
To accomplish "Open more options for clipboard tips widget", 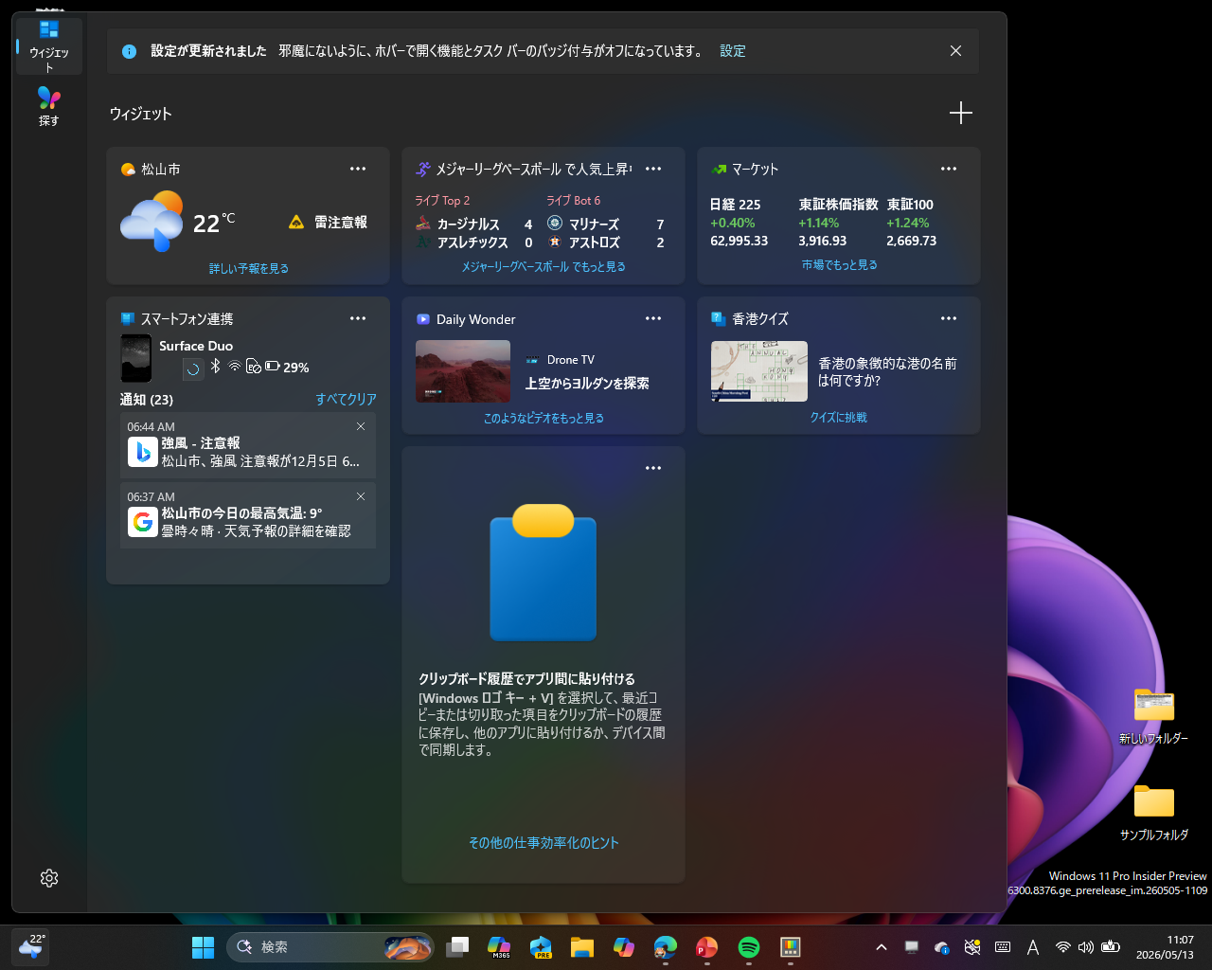I will [x=653, y=468].
